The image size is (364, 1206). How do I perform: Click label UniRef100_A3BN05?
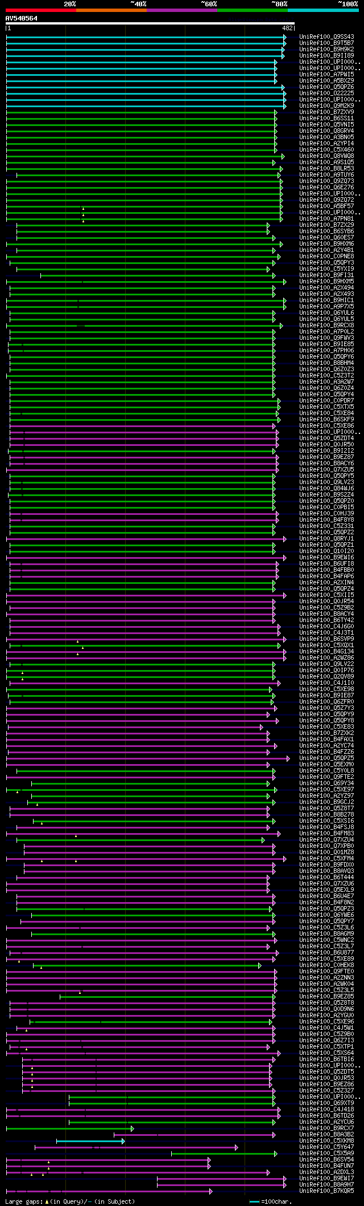[x=326, y=137]
